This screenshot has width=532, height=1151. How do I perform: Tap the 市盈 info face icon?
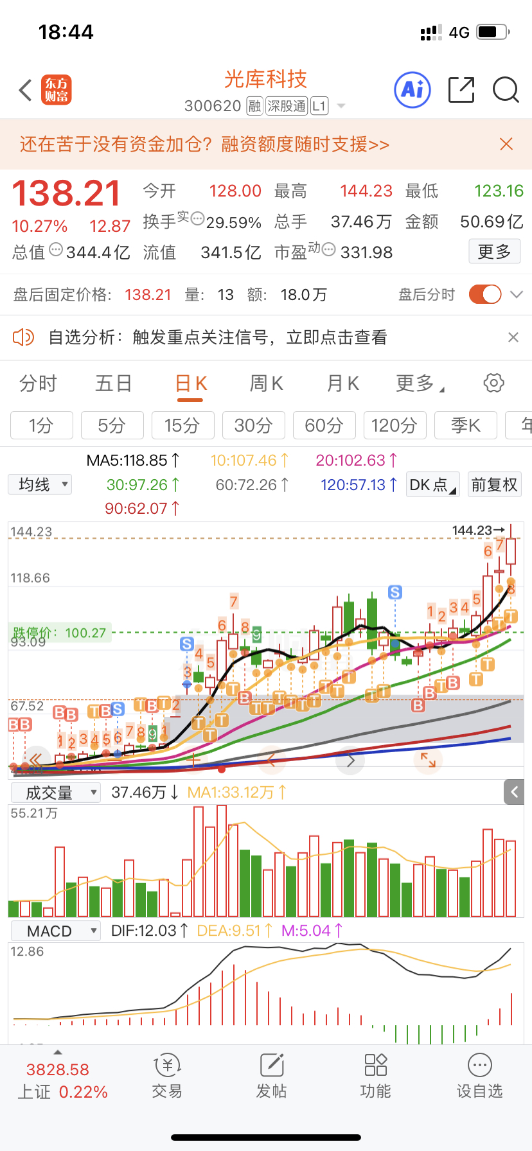click(x=328, y=249)
